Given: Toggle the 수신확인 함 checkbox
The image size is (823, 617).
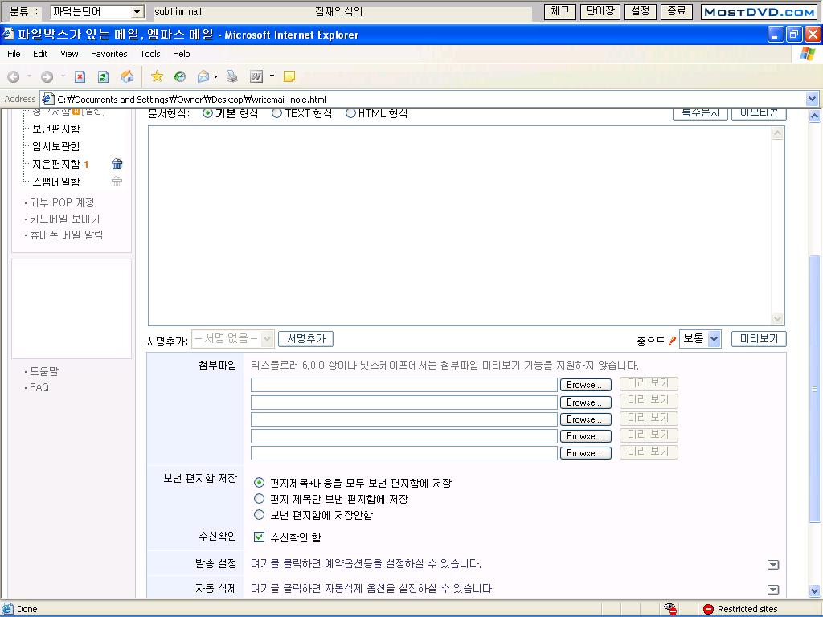Looking at the screenshot, I should (x=259, y=537).
